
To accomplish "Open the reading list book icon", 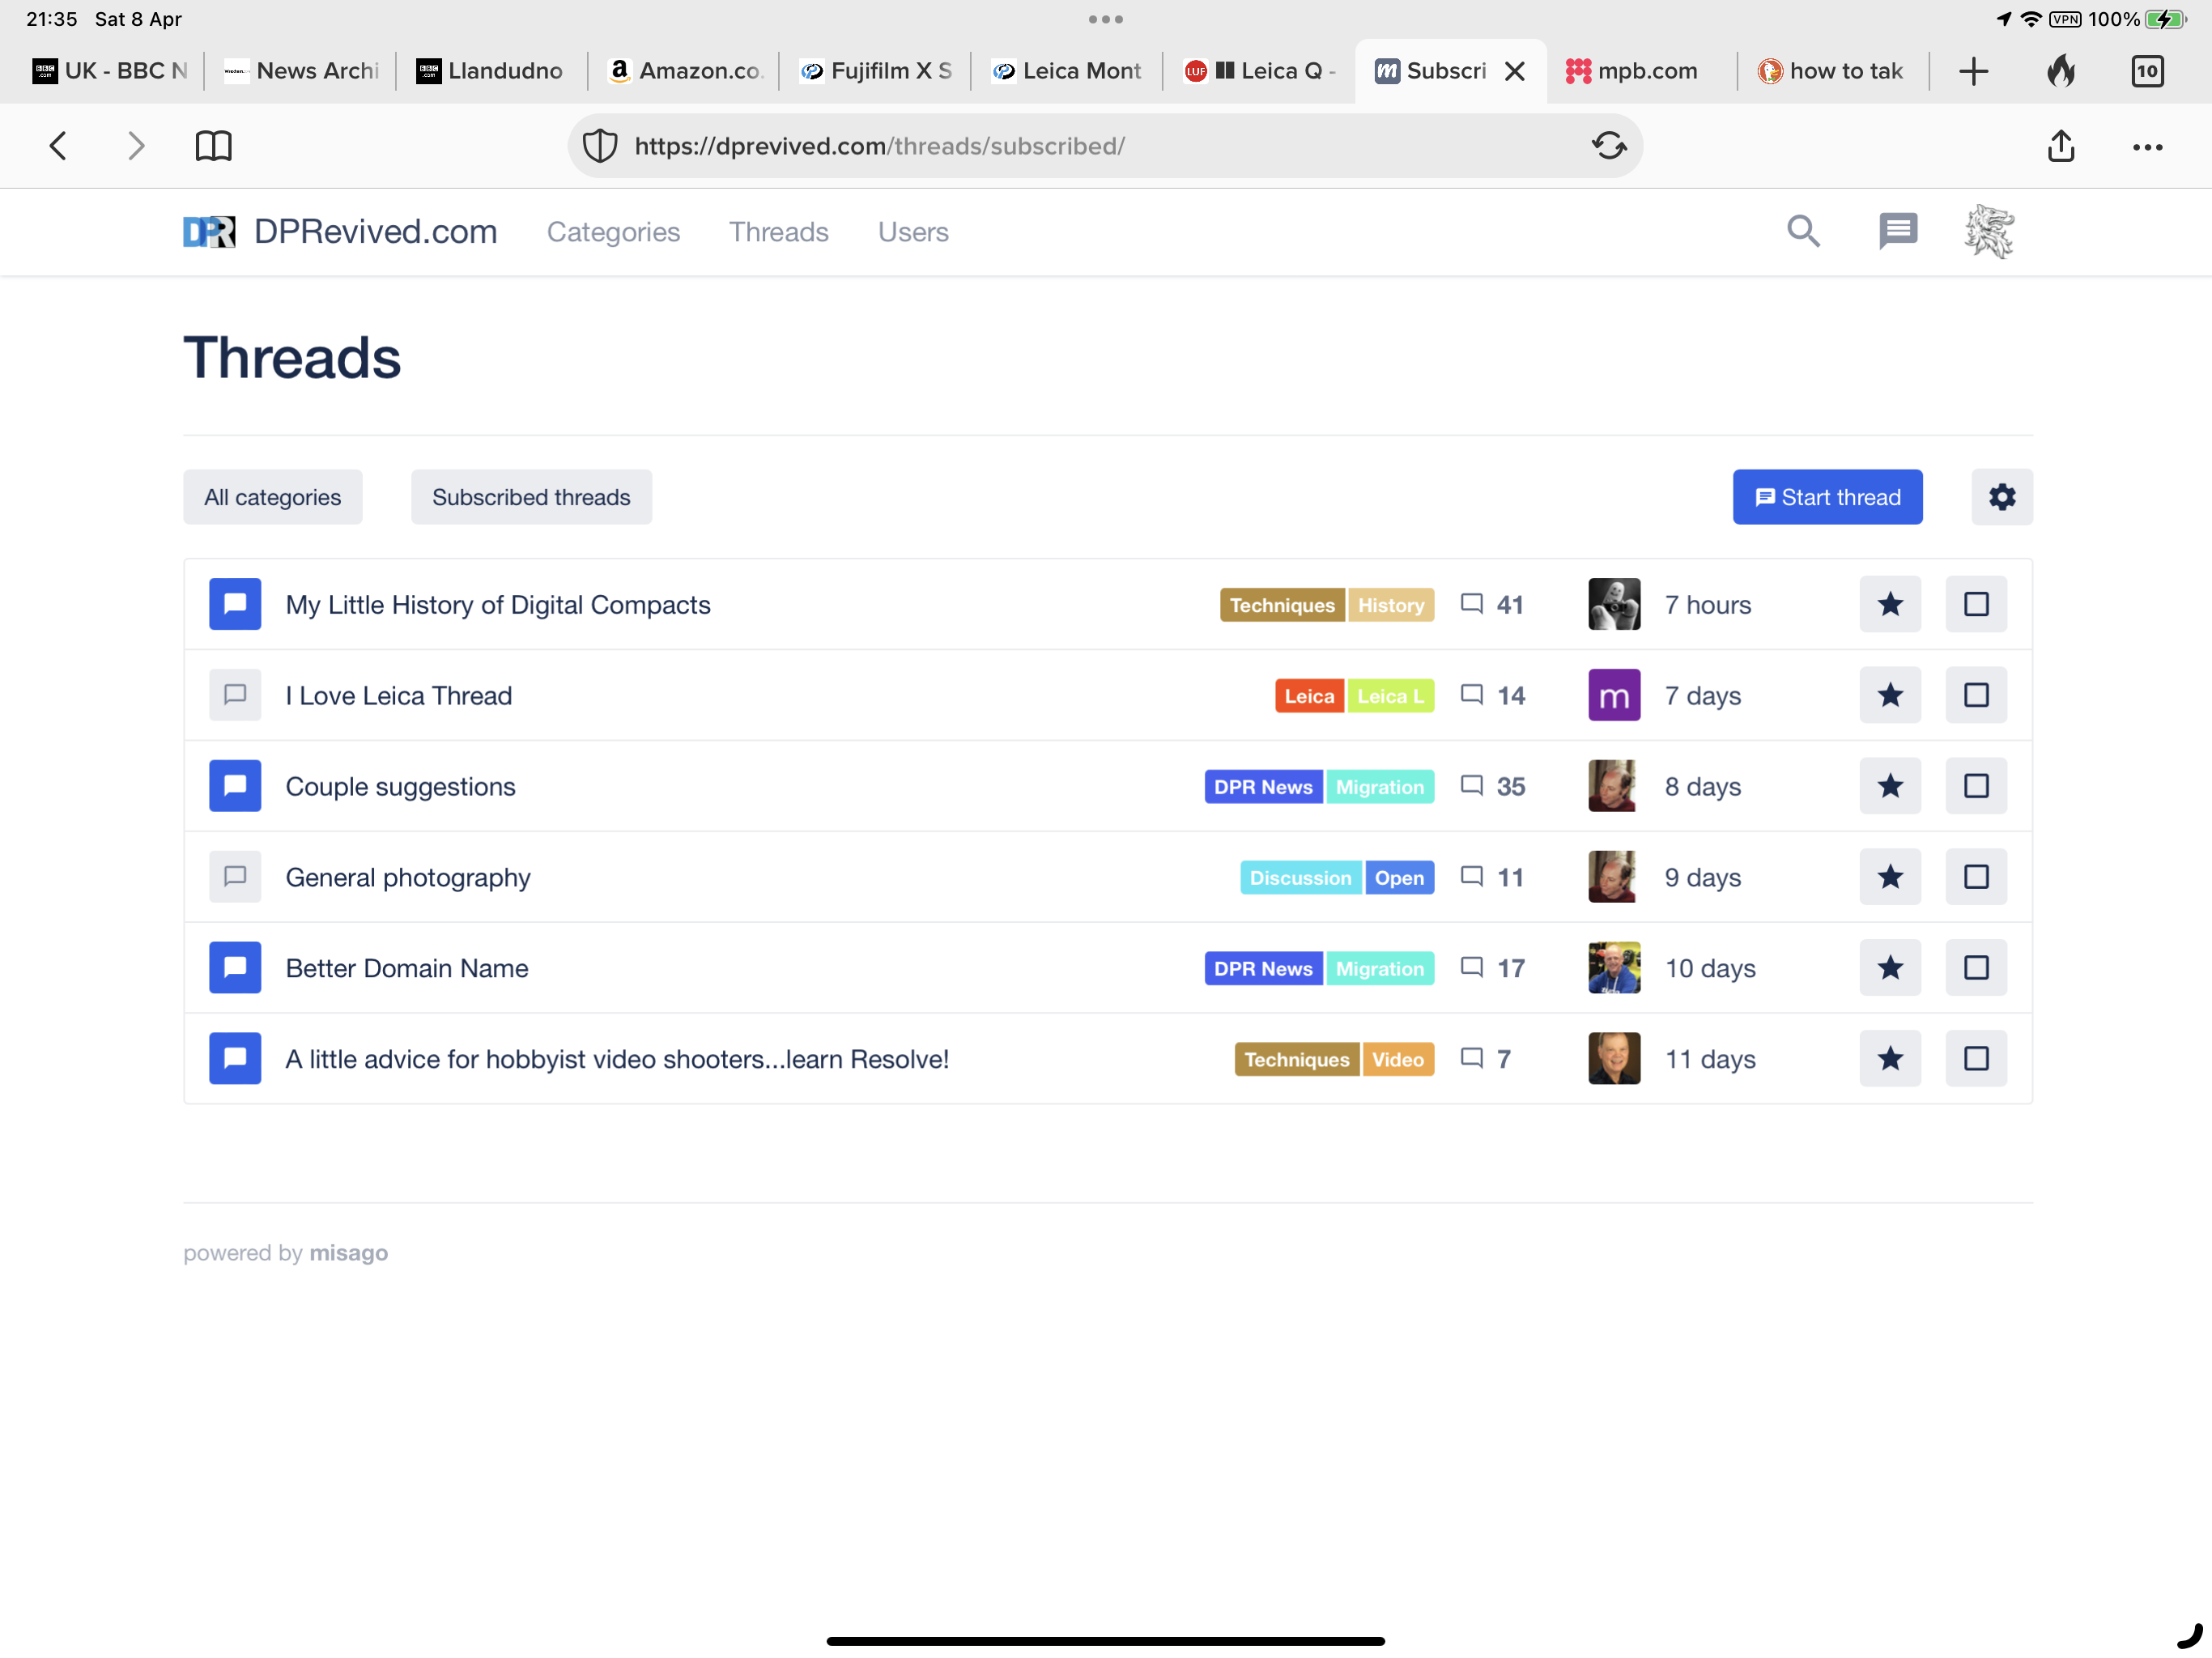I will coord(213,146).
